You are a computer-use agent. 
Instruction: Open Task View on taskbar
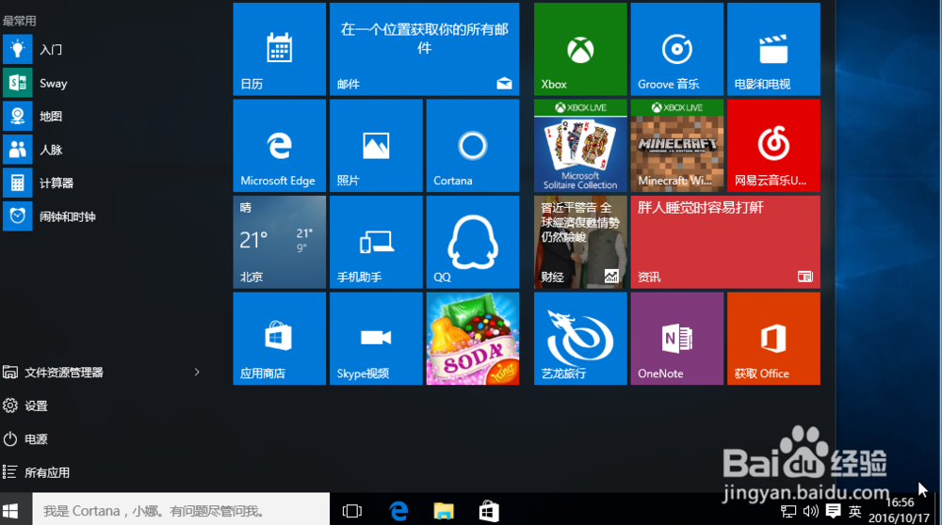point(352,511)
